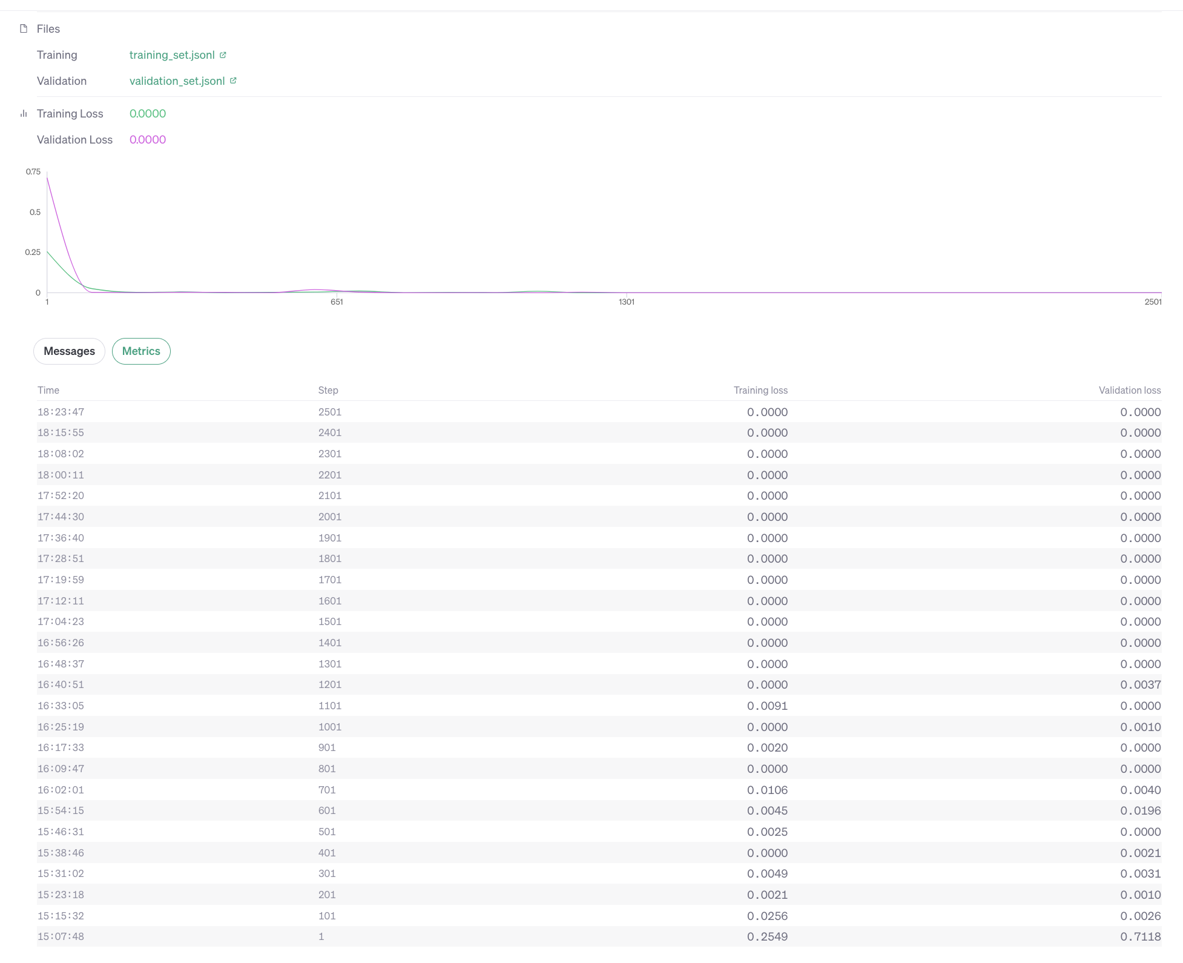This screenshot has height=963, width=1183.
Task: Click the Files section icon
Action: 24,30
